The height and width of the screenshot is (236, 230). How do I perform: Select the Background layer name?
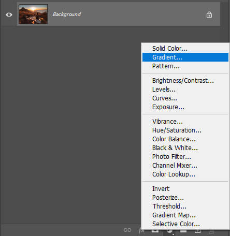(67, 14)
